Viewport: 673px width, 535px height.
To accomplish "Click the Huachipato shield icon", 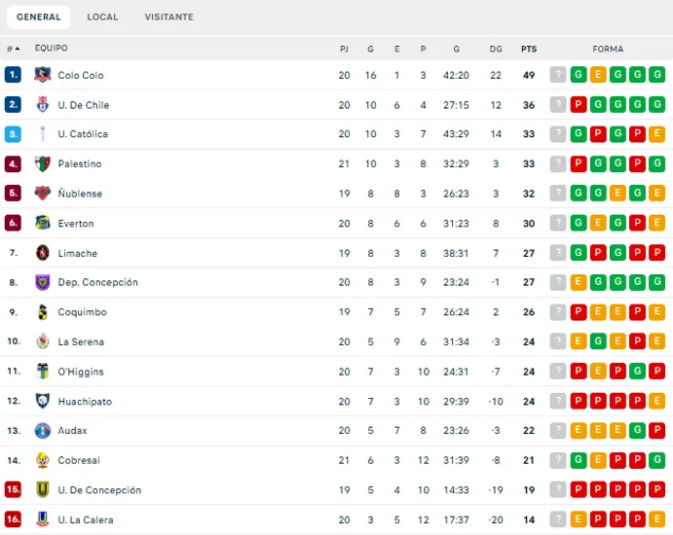I will pos(43,401).
